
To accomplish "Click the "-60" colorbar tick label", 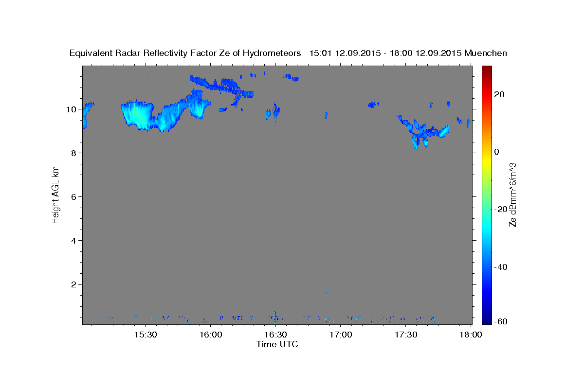I will click(500, 321).
